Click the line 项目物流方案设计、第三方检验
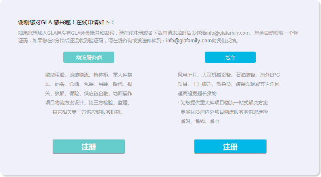This screenshot has width=321, height=177. click(89, 103)
